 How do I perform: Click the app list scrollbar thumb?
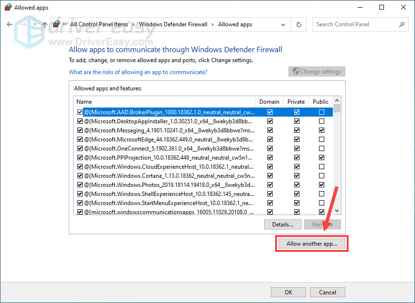(337, 108)
